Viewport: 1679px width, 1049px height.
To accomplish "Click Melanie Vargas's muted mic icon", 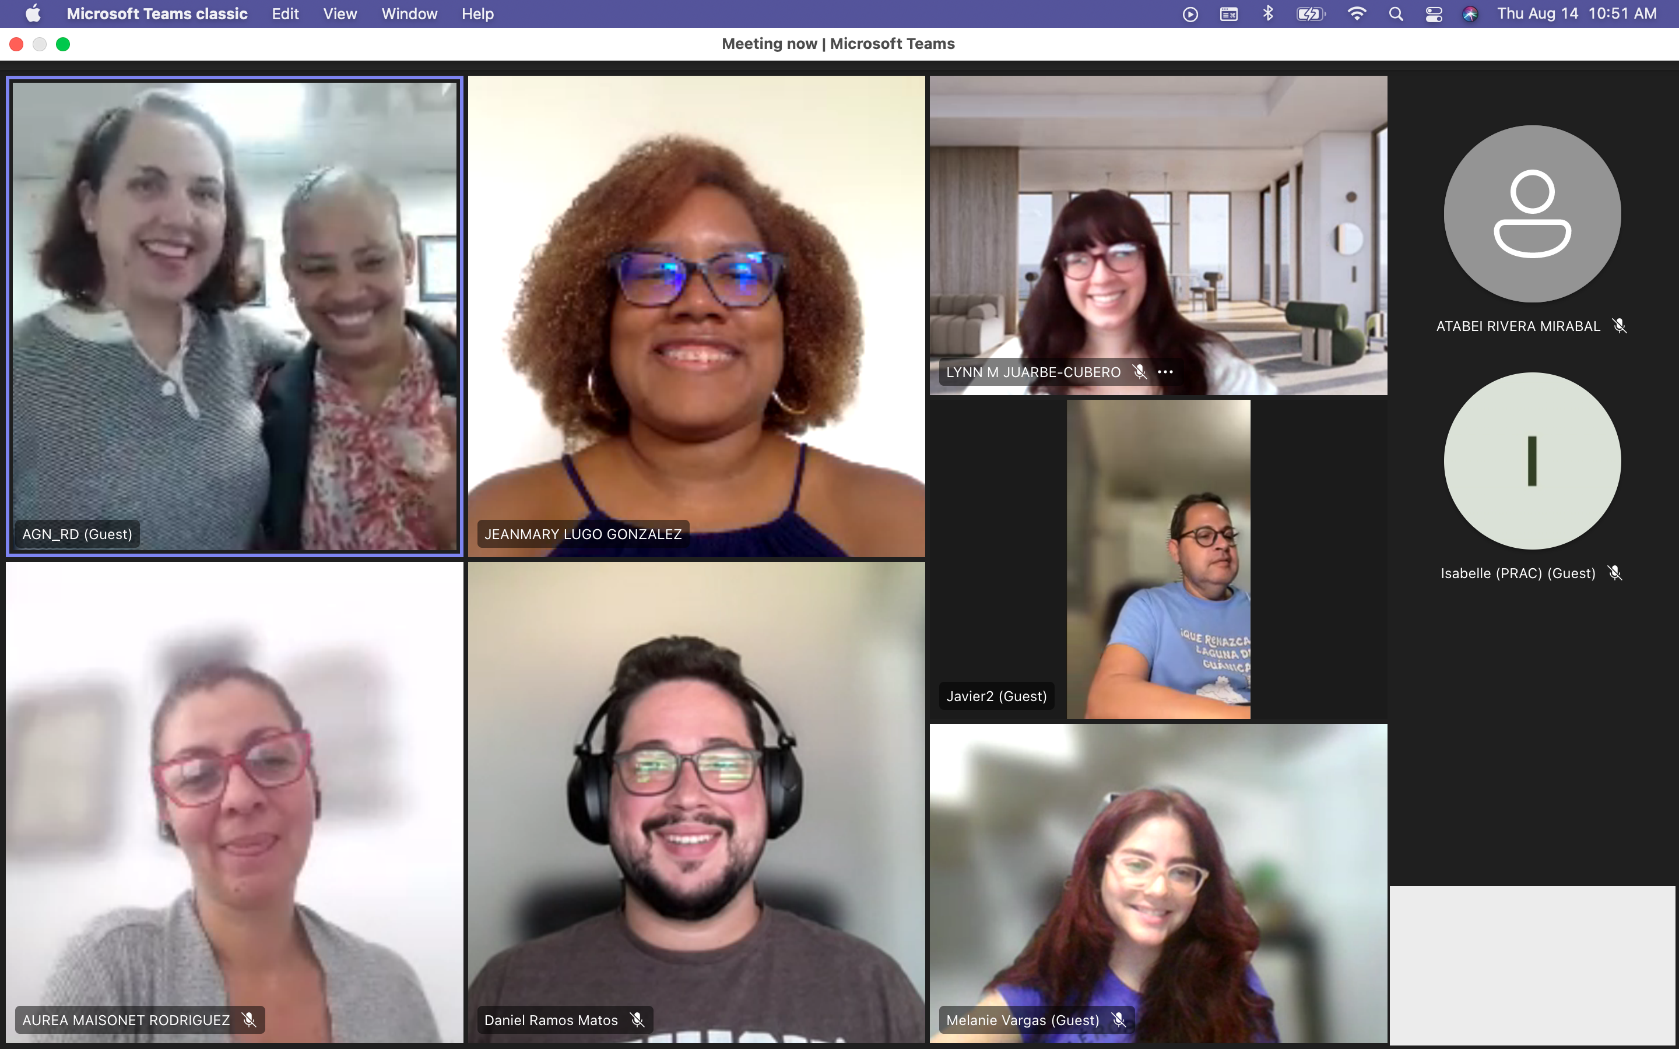I will (1118, 1020).
